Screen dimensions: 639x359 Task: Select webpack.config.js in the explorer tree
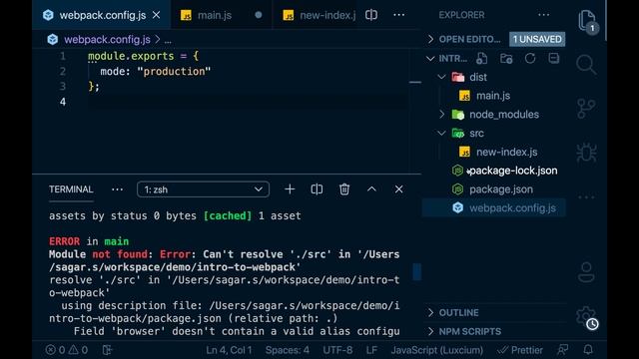click(x=494, y=208)
